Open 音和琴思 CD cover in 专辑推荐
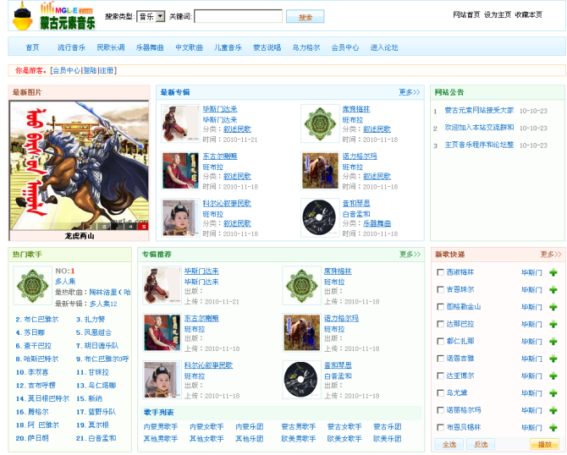This screenshot has width=567, height=455. [x=301, y=380]
